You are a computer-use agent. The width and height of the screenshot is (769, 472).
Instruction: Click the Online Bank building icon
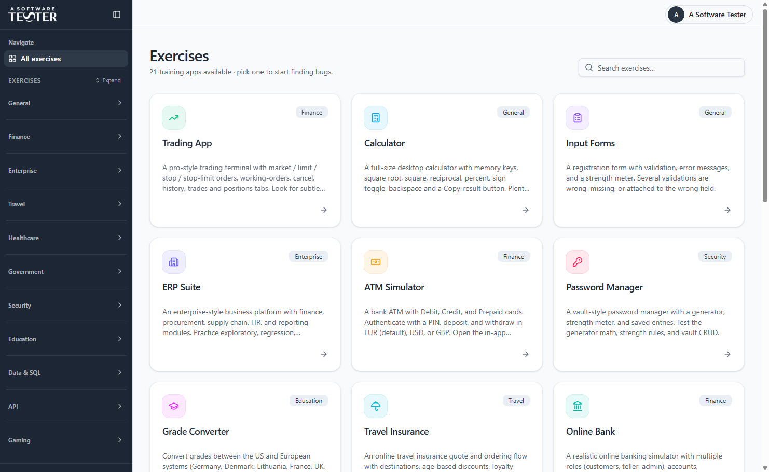click(578, 406)
